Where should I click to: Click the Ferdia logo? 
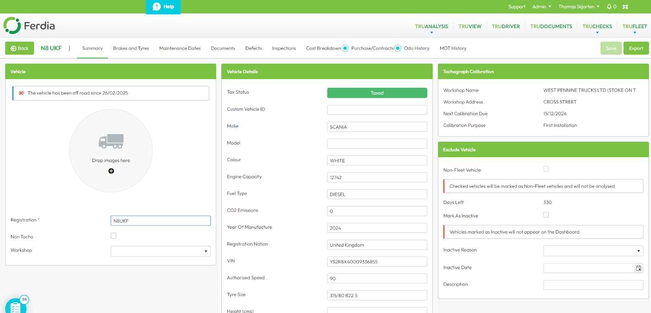29,26
